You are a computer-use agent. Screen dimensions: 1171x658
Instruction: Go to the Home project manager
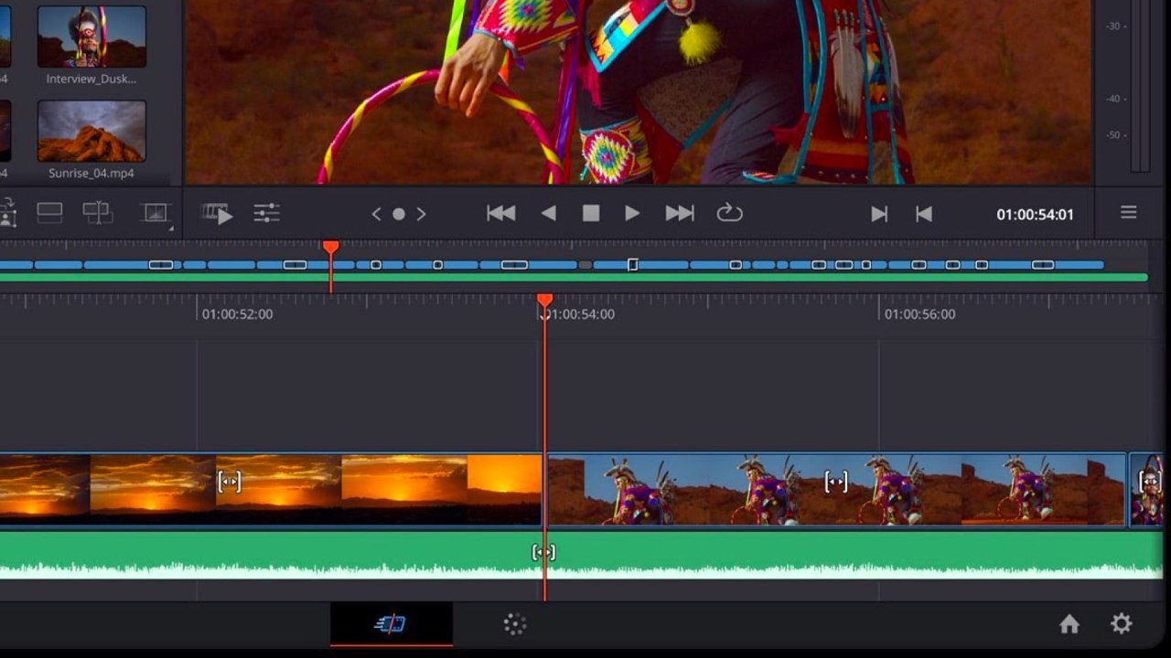(1069, 624)
